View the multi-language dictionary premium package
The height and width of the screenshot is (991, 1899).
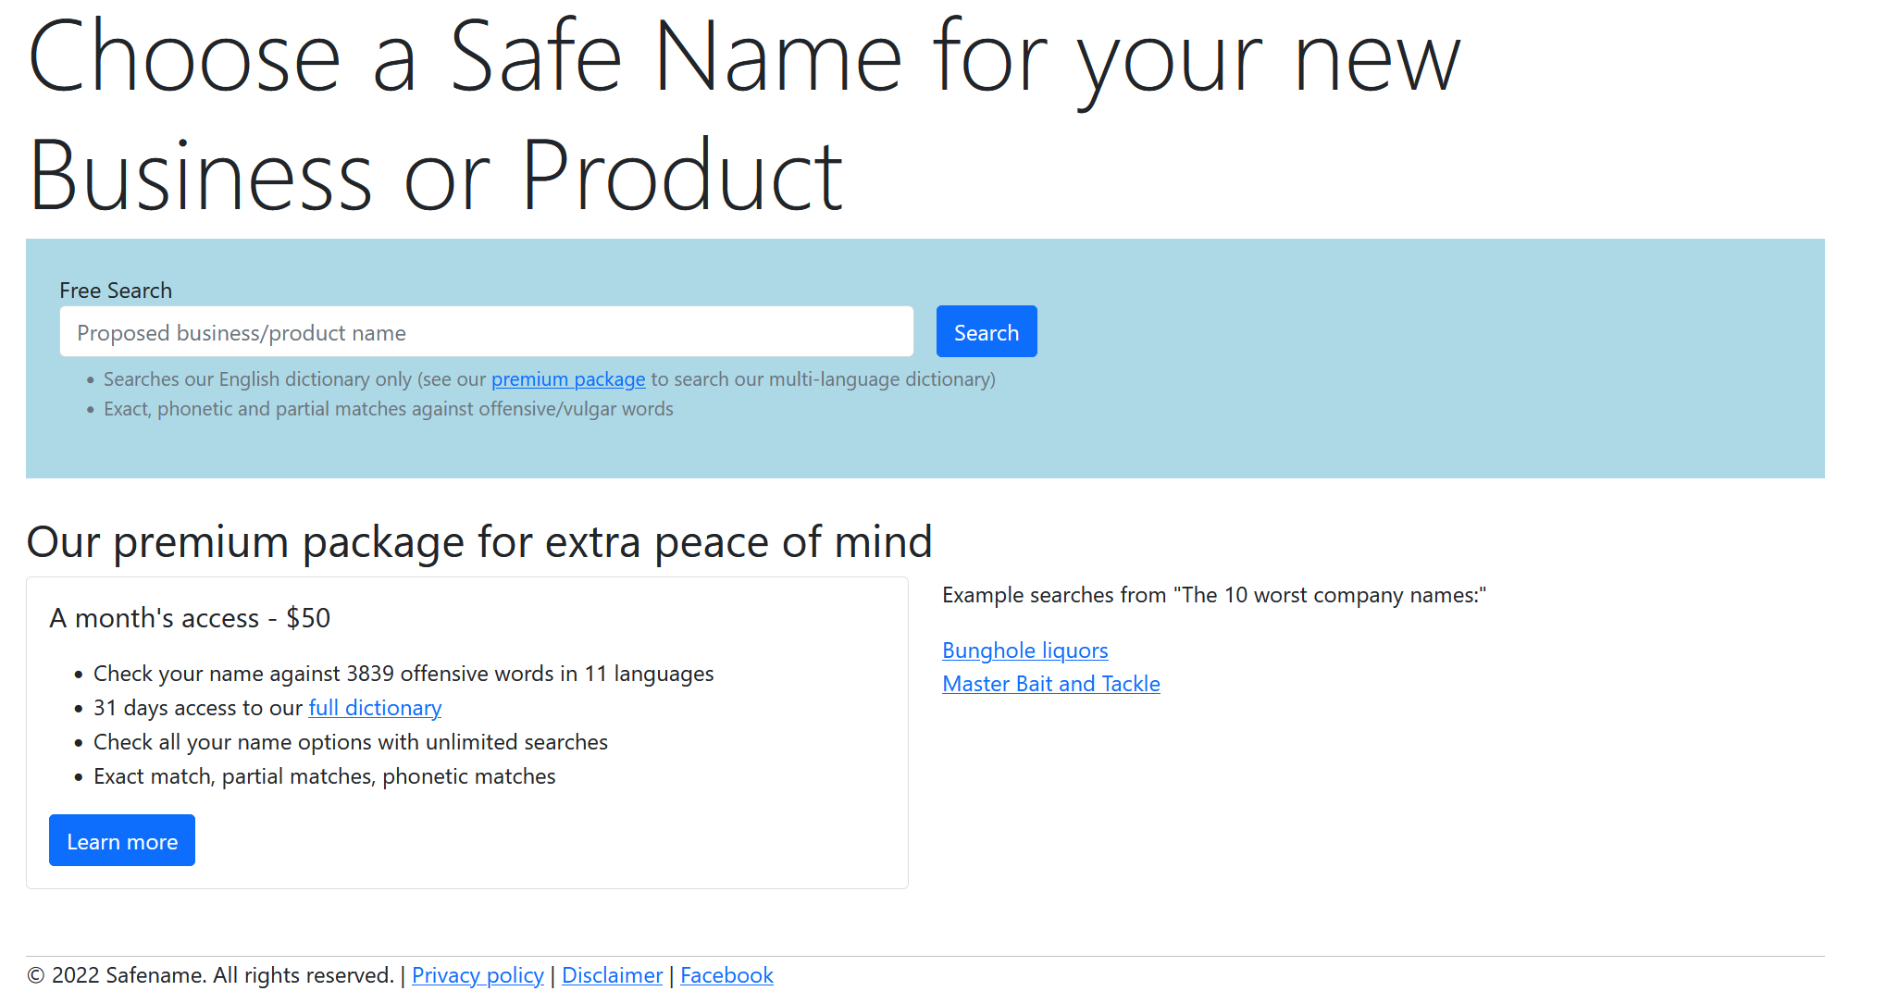click(x=567, y=378)
